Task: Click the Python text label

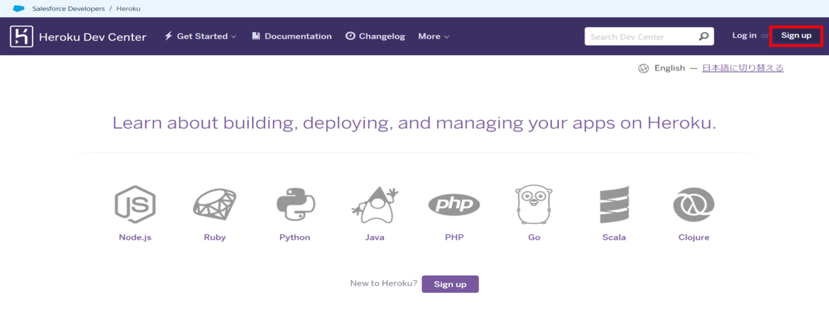Action: coord(295,237)
